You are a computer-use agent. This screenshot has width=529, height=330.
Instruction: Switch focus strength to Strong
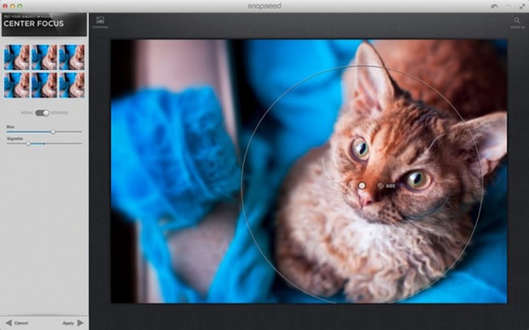(x=46, y=112)
